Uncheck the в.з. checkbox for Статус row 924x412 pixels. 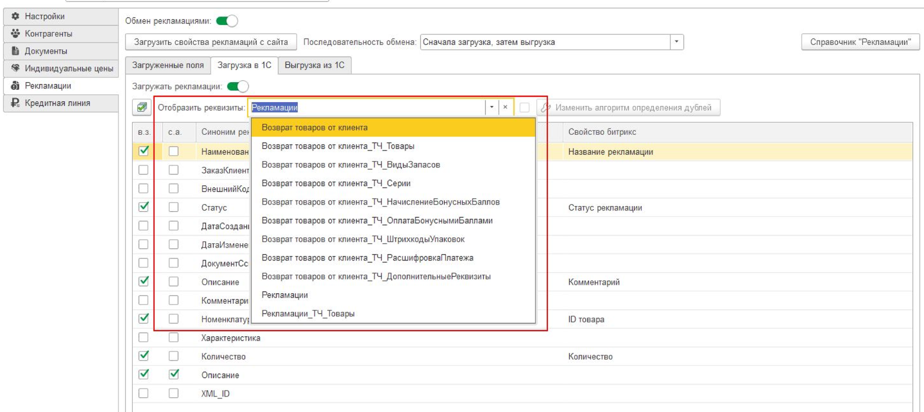pyautogui.click(x=144, y=207)
